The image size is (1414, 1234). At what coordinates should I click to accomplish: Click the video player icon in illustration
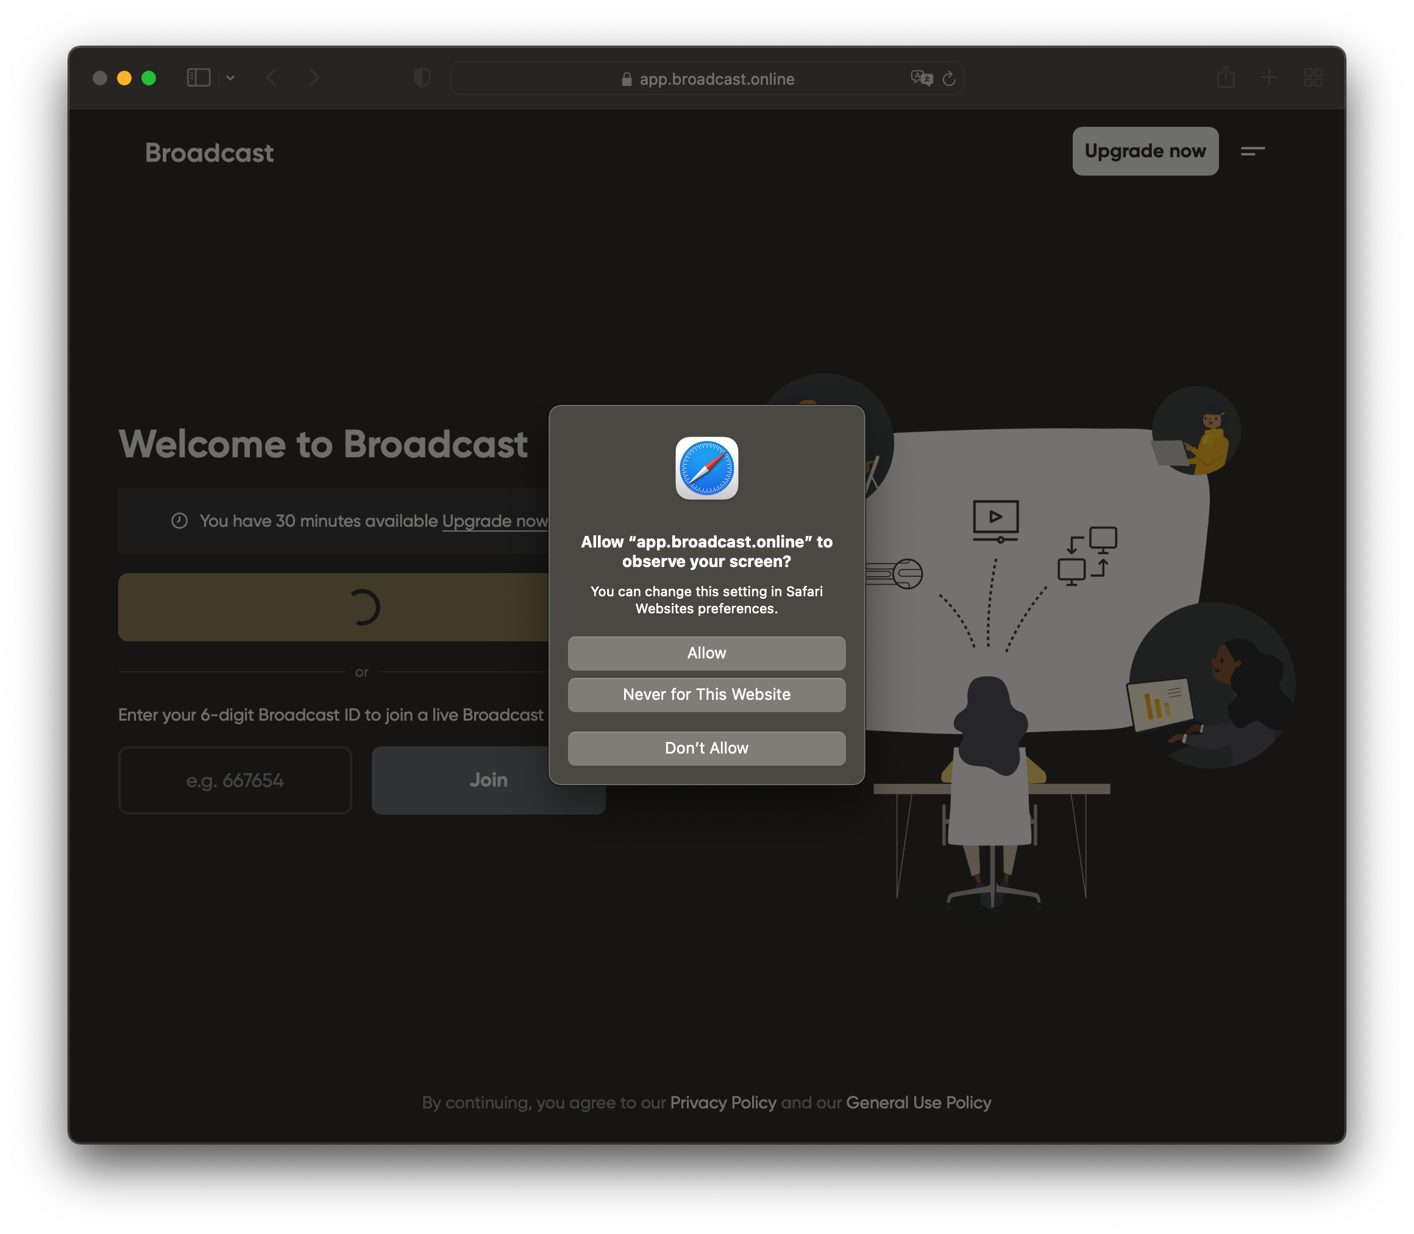[995, 521]
